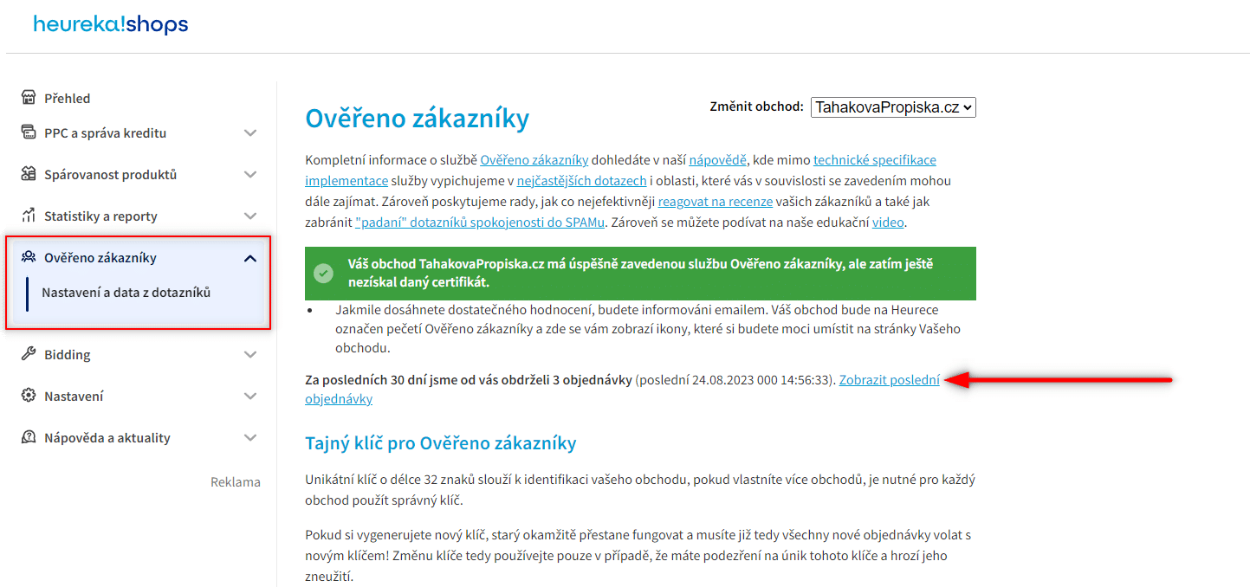This screenshot has width=1250, height=587.
Task: Click the Nastavení gear icon
Action: tap(29, 396)
